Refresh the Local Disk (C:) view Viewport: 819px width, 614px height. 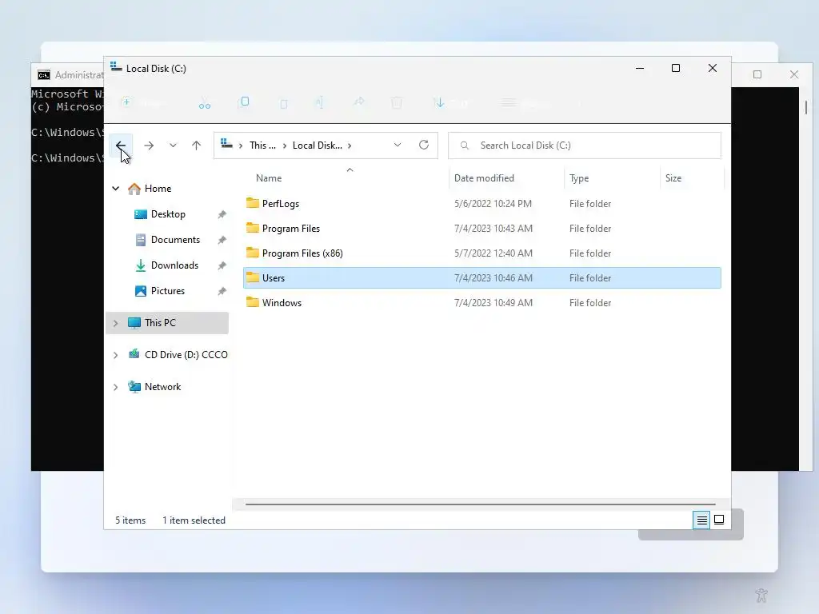(424, 145)
